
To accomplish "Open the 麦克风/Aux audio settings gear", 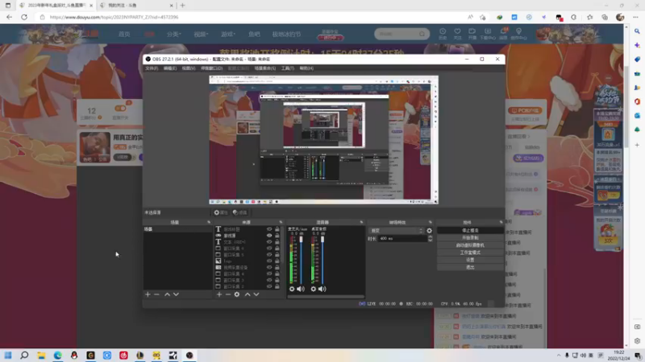I will 292,289.
